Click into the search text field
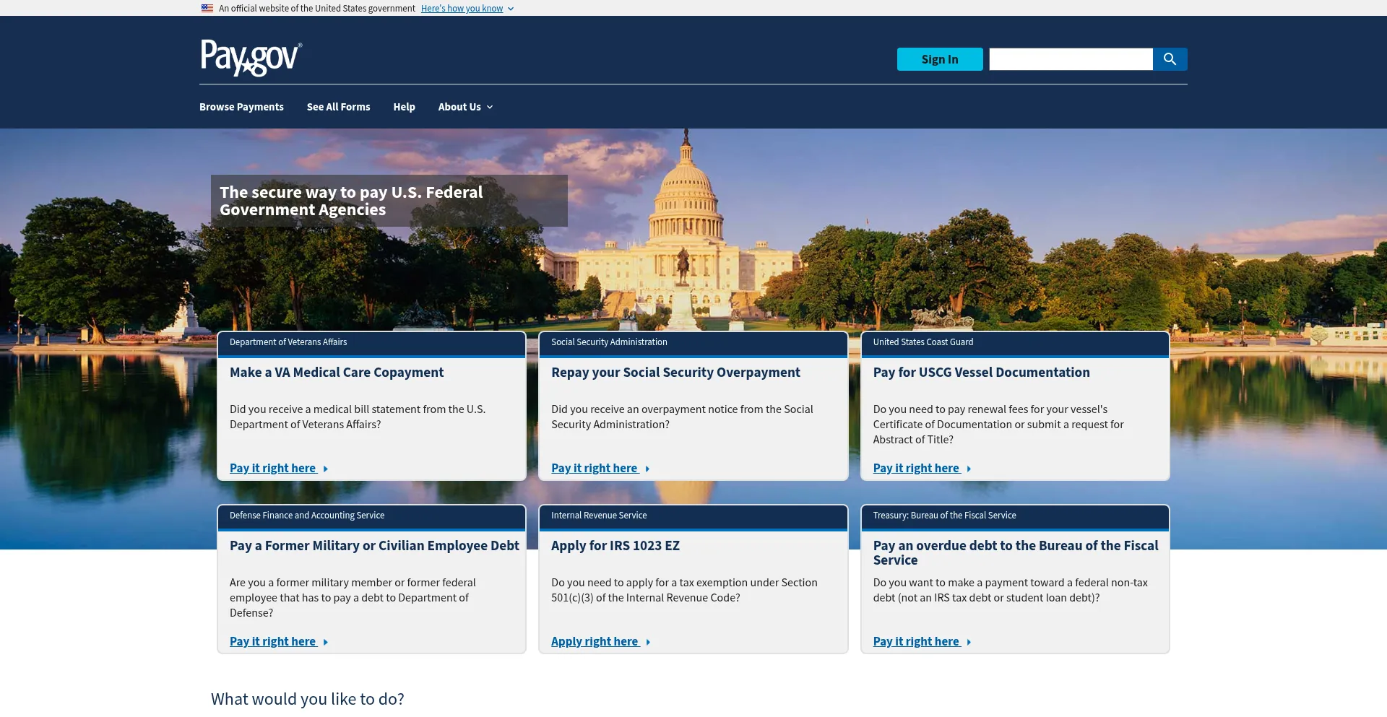 [x=1070, y=59]
